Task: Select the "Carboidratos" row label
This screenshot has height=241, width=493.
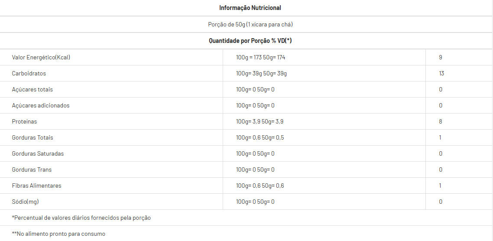Action: tap(29, 73)
